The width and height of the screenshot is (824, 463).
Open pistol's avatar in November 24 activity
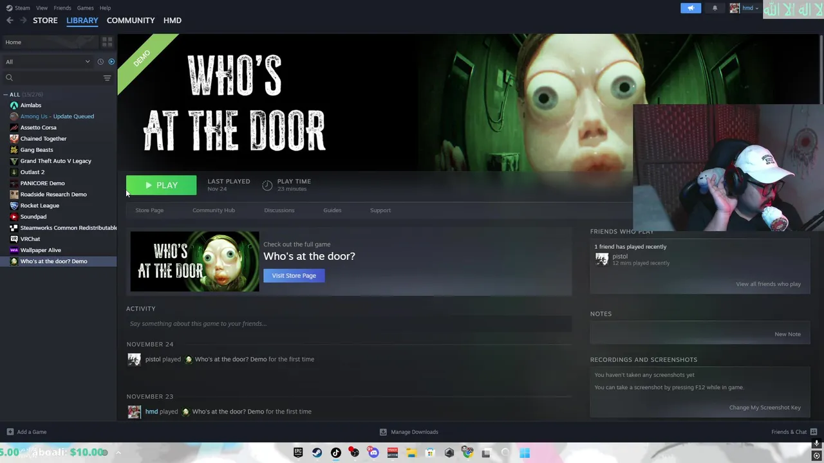134,360
